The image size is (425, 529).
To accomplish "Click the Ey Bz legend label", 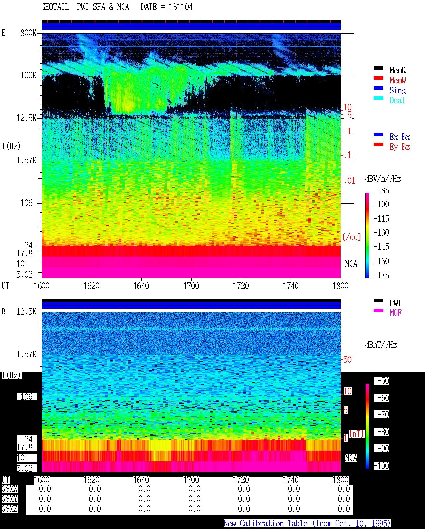I will tap(400, 147).
